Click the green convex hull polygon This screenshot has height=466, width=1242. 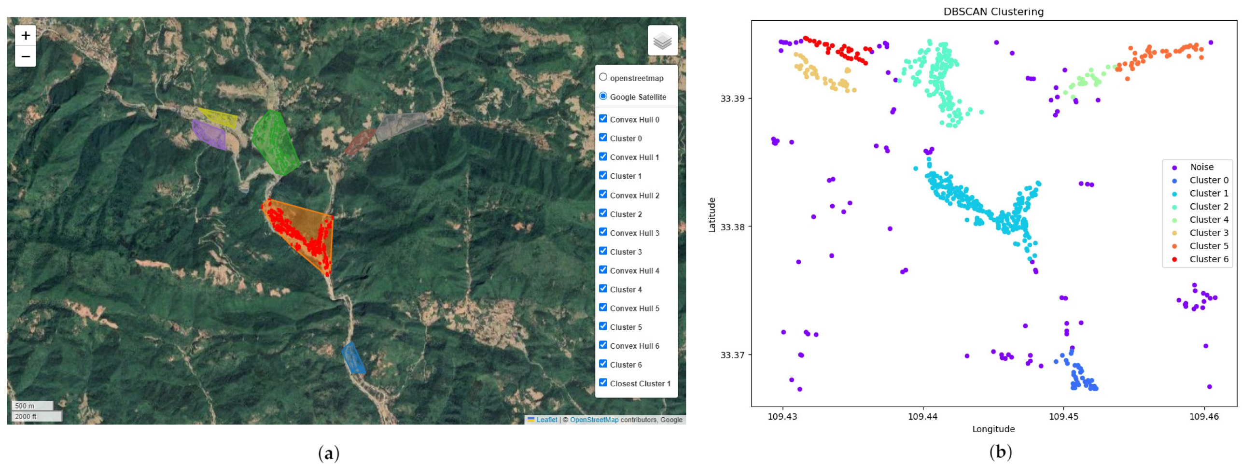[x=275, y=142]
